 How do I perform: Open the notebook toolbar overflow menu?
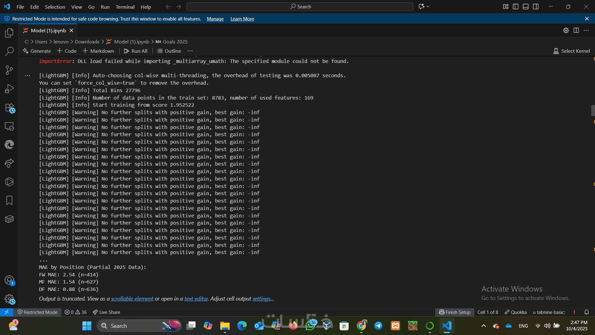point(190,51)
